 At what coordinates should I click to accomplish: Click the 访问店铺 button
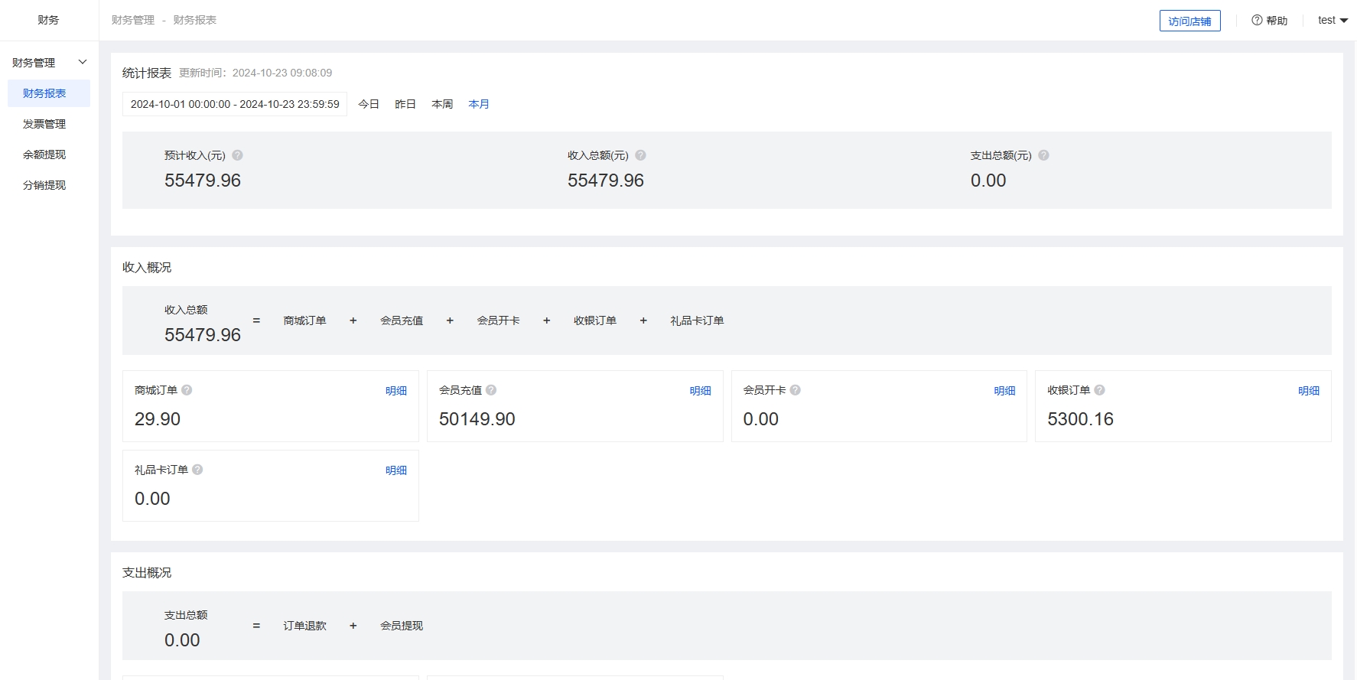pyautogui.click(x=1189, y=21)
